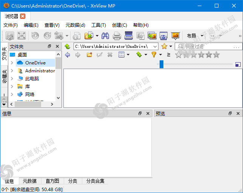Click the Filter funnel icon
243x193 pixels.
pos(154,55)
